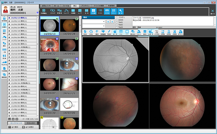Viewport: 217px width, 134px height.
Task: Select the 14/02/06 eye diagram thumbnail
Action: [x=69, y=106]
